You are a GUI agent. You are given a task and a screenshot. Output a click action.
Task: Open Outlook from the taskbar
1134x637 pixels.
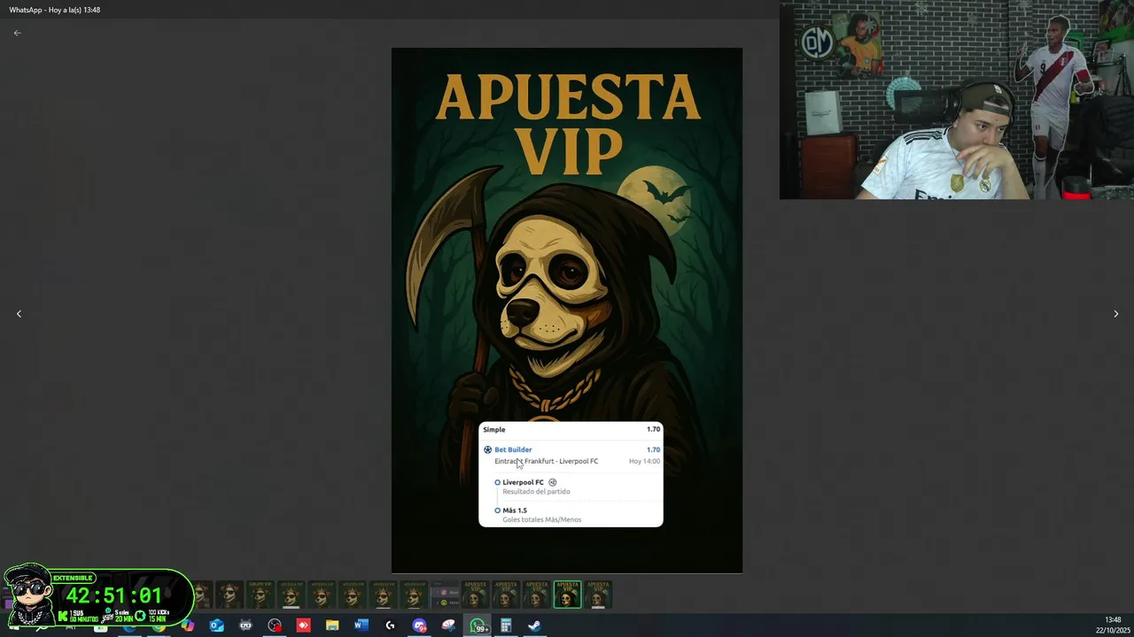217,625
